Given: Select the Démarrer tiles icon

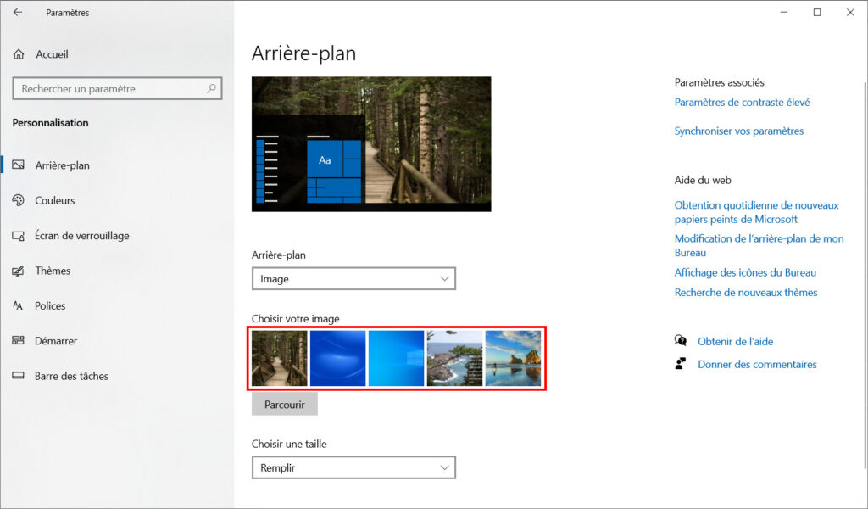Looking at the screenshot, I should point(19,341).
